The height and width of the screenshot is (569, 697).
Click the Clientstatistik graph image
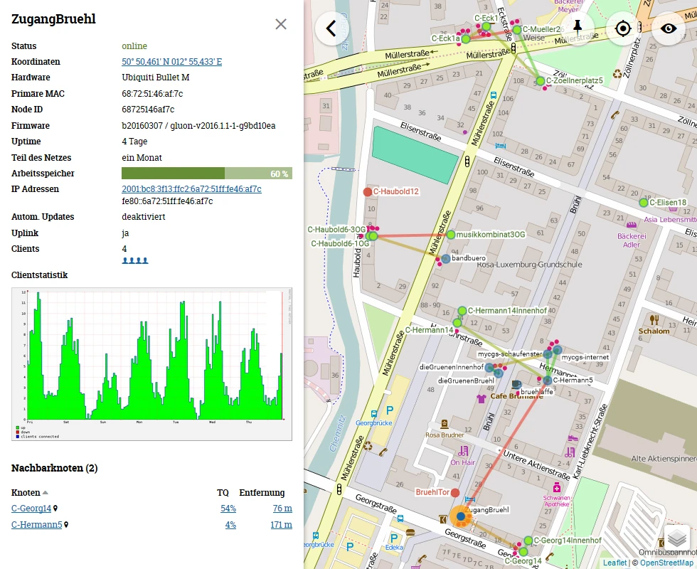click(151, 364)
